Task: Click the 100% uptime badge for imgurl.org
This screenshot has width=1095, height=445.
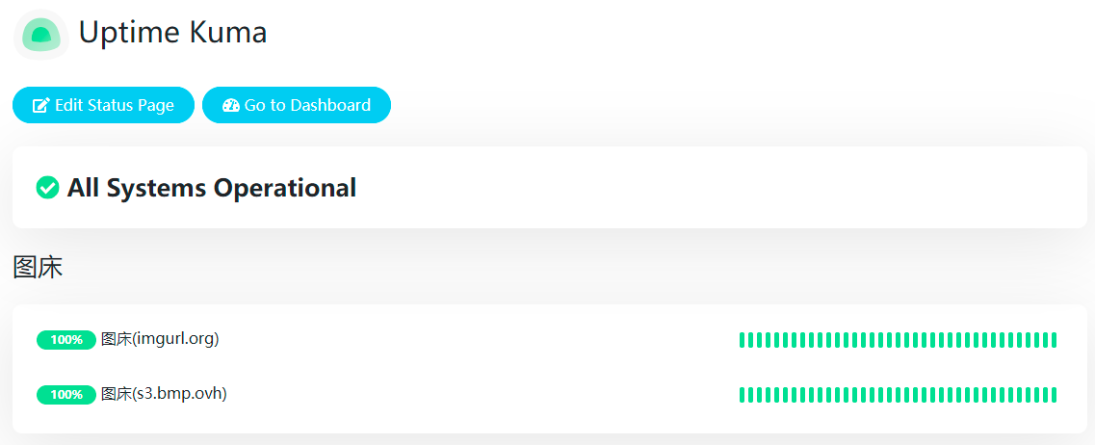Action: pos(66,339)
